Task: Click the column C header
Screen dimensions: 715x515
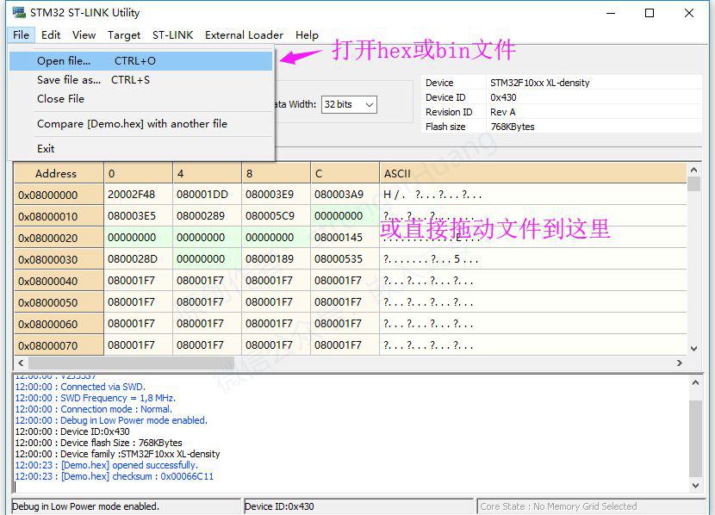Action: 345,174
